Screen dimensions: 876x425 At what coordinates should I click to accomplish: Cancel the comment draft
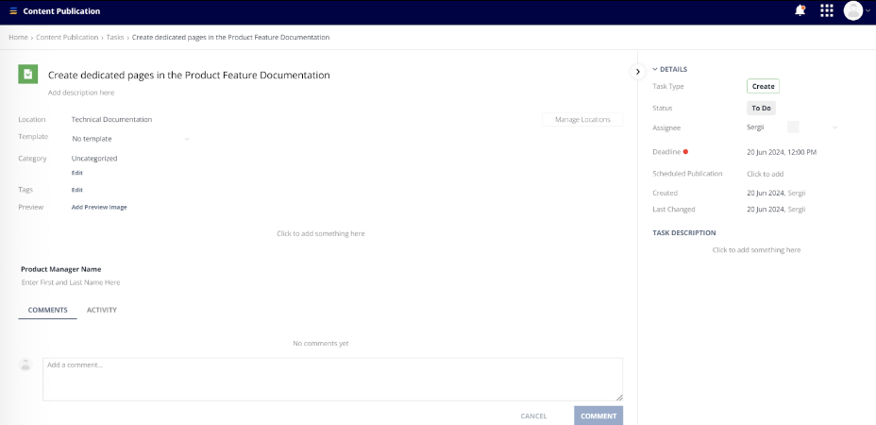point(533,416)
